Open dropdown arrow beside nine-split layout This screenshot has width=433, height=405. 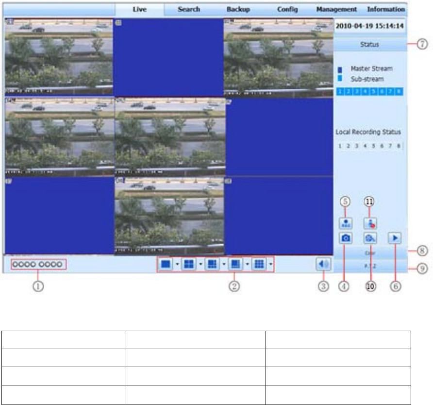pyautogui.click(x=271, y=264)
